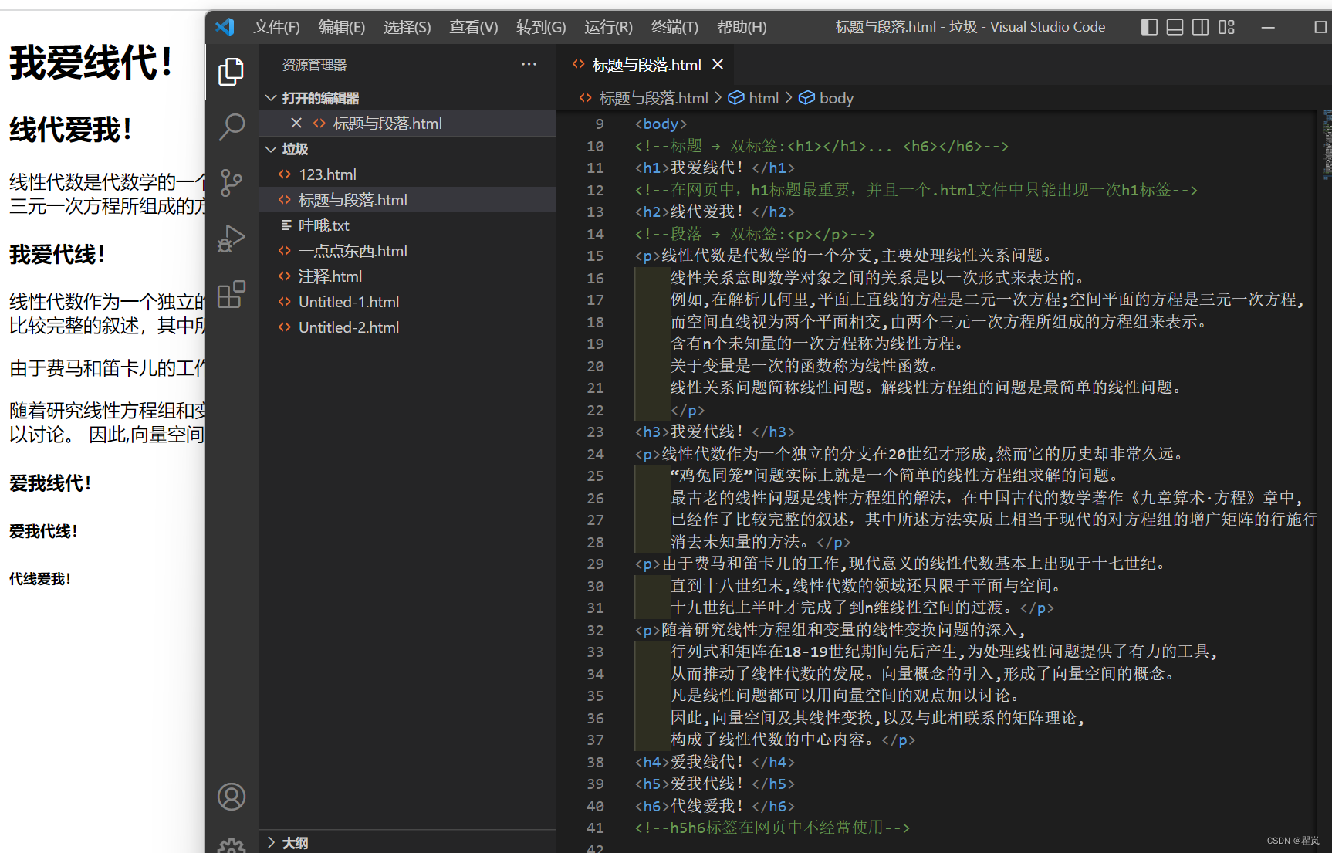Open 123.html from file tree
The height and width of the screenshot is (853, 1332).
point(407,174)
